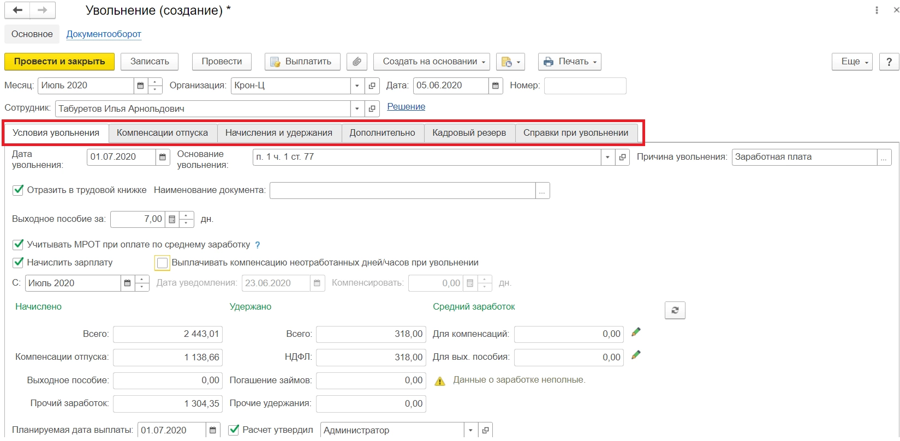The width and height of the screenshot is (900, 441).
Task: Expand the Организация dropdown list
Action: click(x=357, y=86)
